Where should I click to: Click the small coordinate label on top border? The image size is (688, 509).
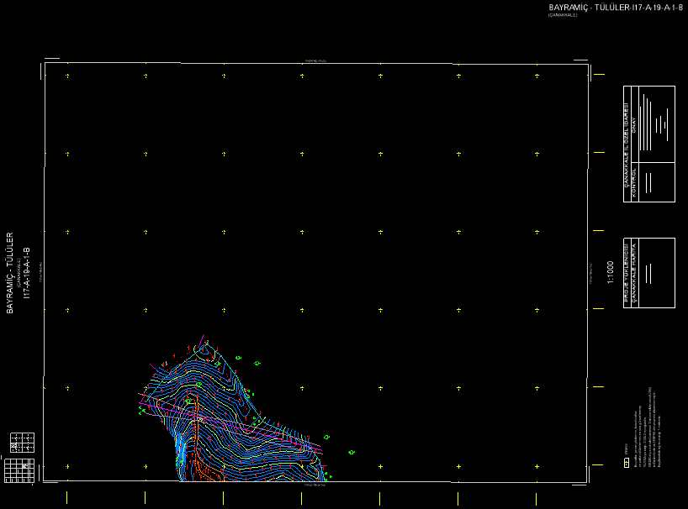tap(315, 60)
